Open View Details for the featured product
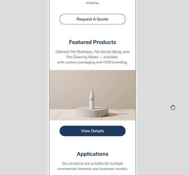This screenshot has height=175, width=189. click(x=92, y=131)
